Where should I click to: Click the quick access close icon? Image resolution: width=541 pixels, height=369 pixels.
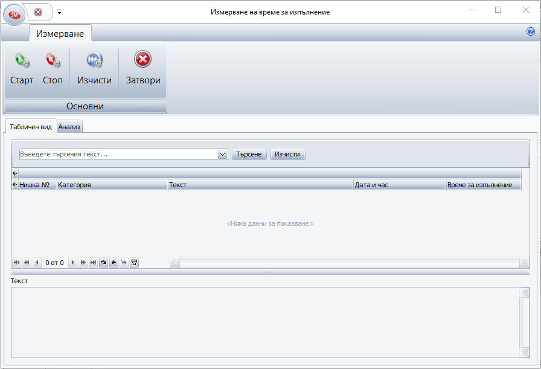(38, 12)
